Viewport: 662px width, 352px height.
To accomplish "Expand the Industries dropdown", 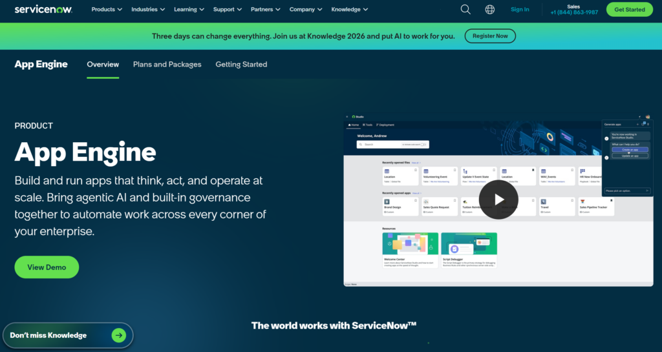I will click(x=147, y=10).
